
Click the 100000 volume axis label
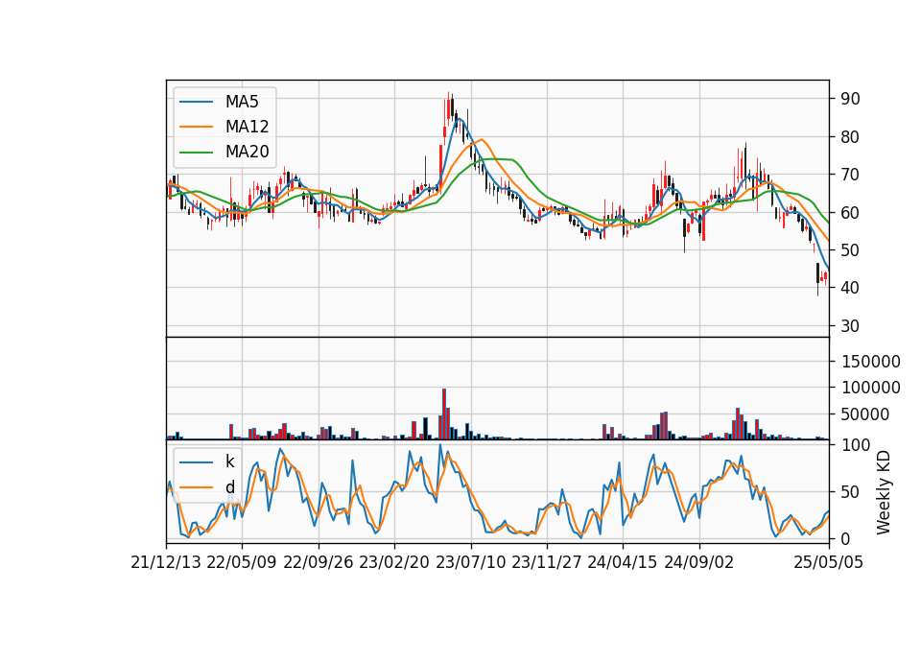coord(870,388)
